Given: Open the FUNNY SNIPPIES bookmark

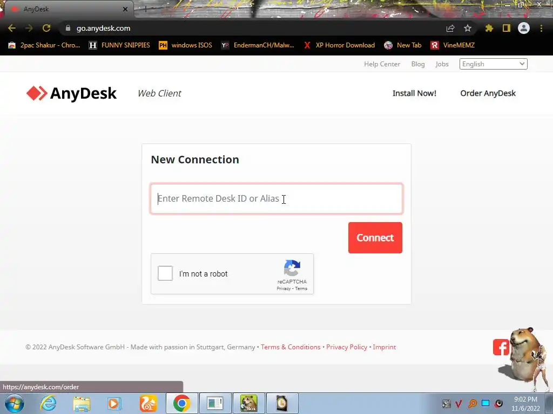Looking at the screenshot, I should click(119, 45).
